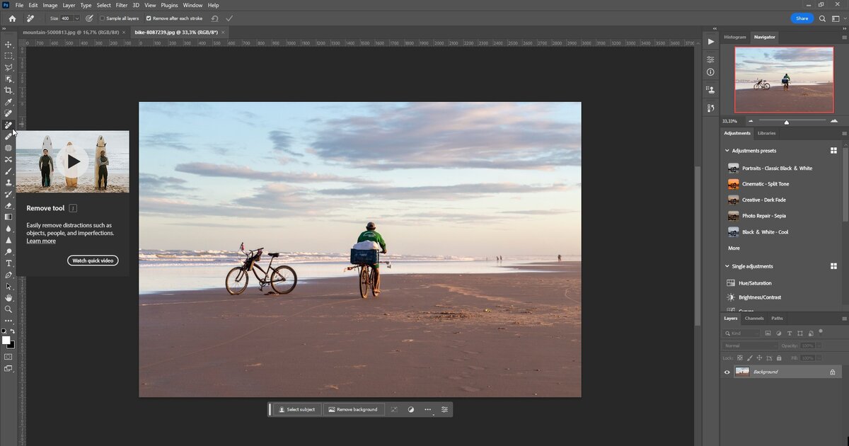Select the Crop tool
Viewport: 849px width, 446px height.
[x=8, y=91]
